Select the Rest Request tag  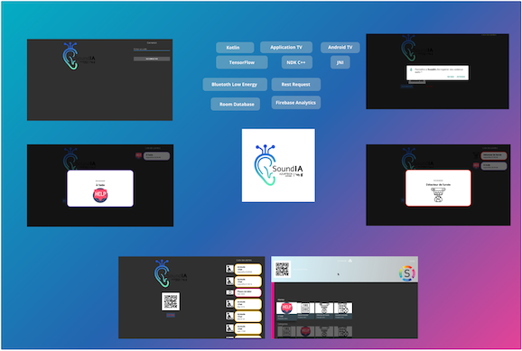click(x=296, y=84)
